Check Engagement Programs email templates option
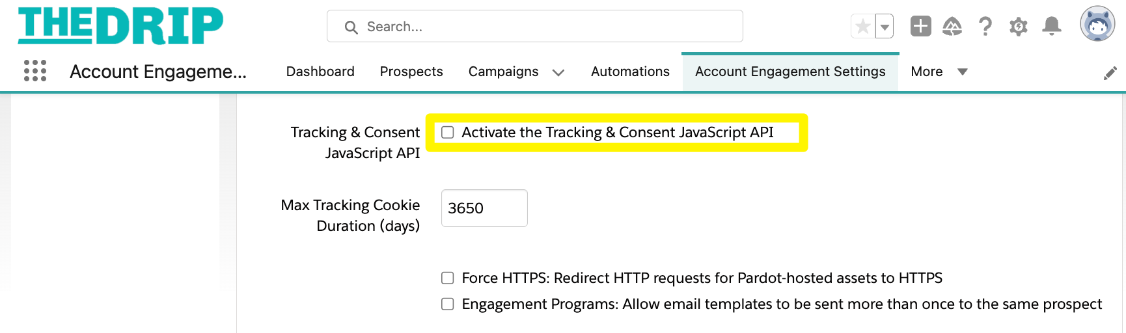 click(x=448, y=304)
